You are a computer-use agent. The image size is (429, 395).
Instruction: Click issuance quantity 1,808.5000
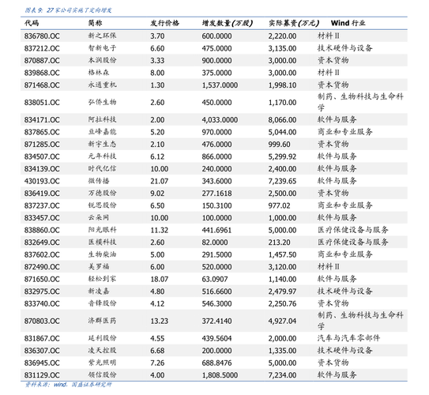tap(220, 375)
